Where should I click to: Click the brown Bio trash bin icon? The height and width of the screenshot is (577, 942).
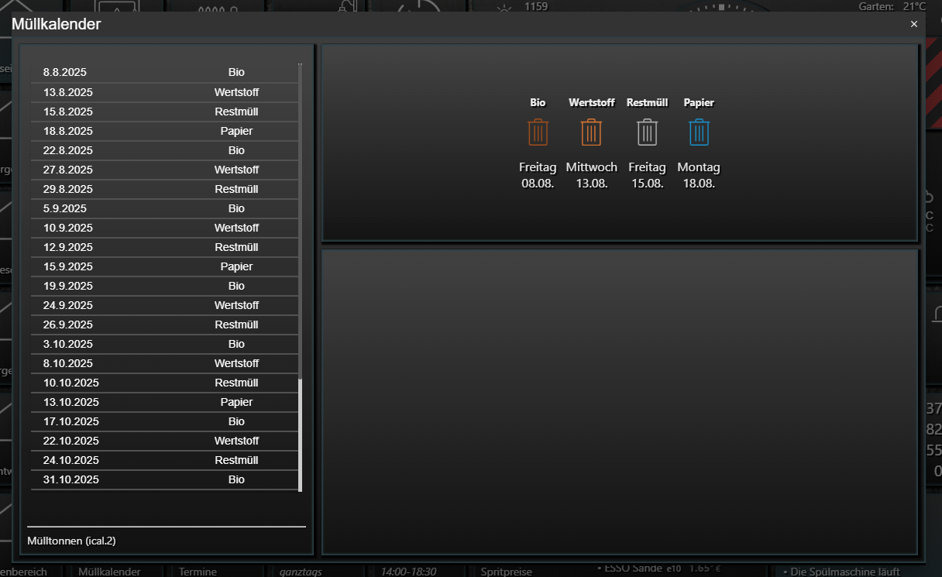pyautogui.click(x=538, y=132)
